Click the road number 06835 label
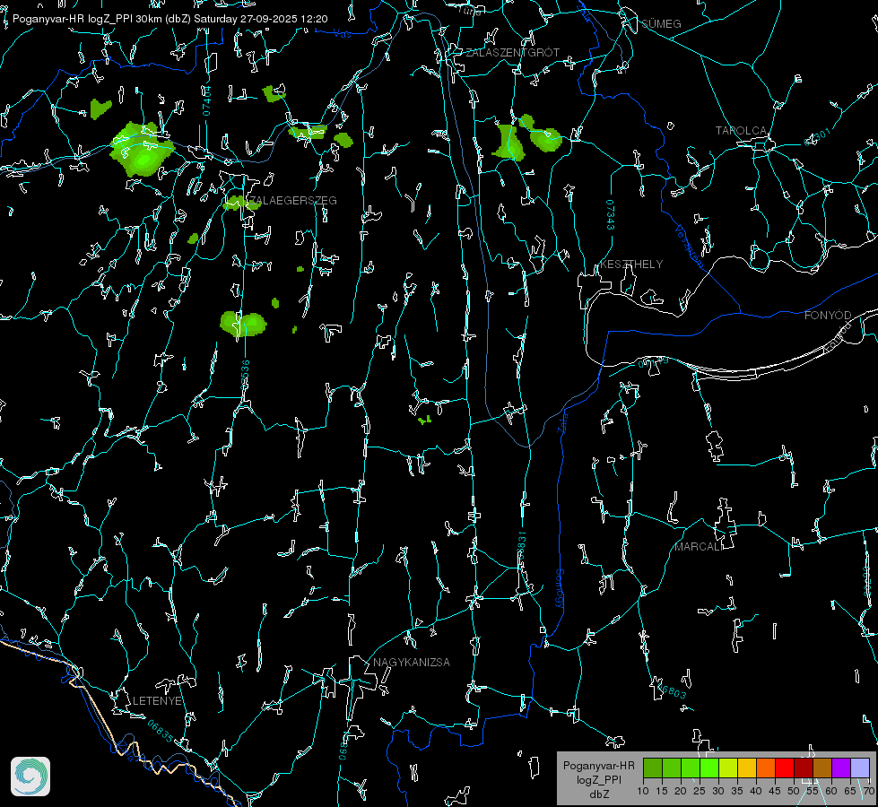This screenshot has width=878, height=807. 161,732
